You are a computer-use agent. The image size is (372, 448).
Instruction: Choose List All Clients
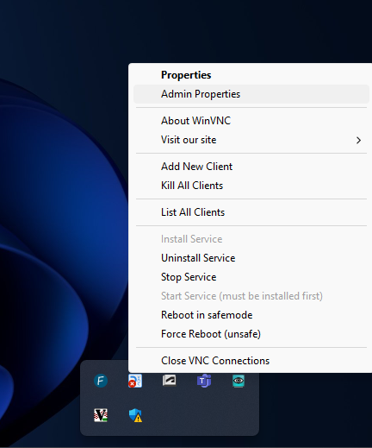tap(251, 212)
